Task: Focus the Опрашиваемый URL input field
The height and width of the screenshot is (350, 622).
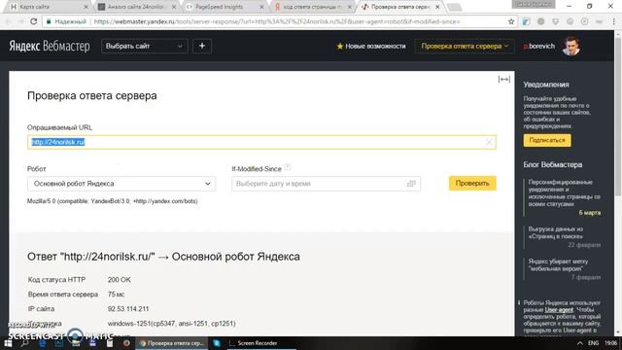Action: (x=261, y=142)
